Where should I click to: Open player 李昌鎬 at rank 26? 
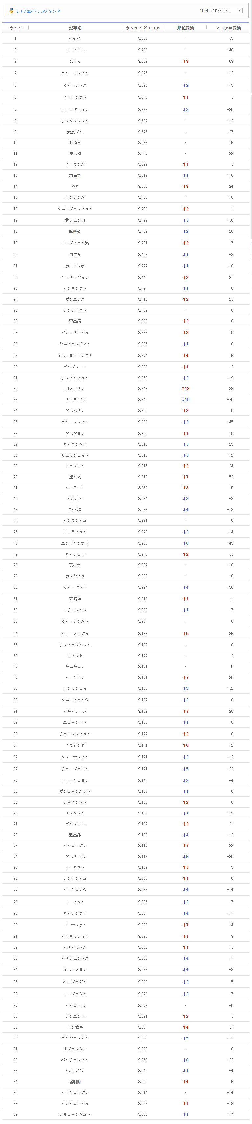coord(75,321)
